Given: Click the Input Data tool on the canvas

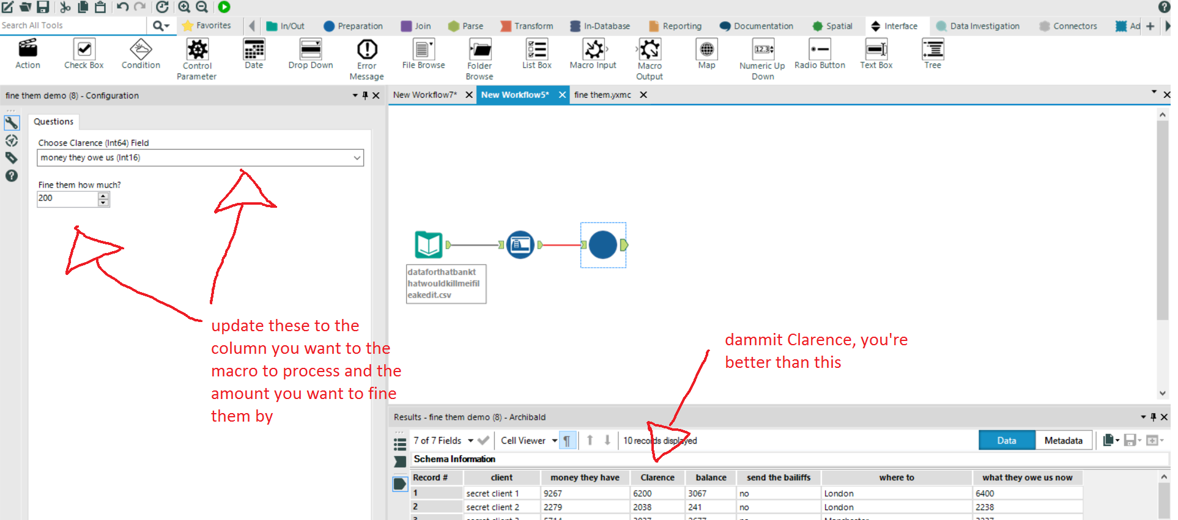Looking at the screenshot, I should (x=429, y=245).
